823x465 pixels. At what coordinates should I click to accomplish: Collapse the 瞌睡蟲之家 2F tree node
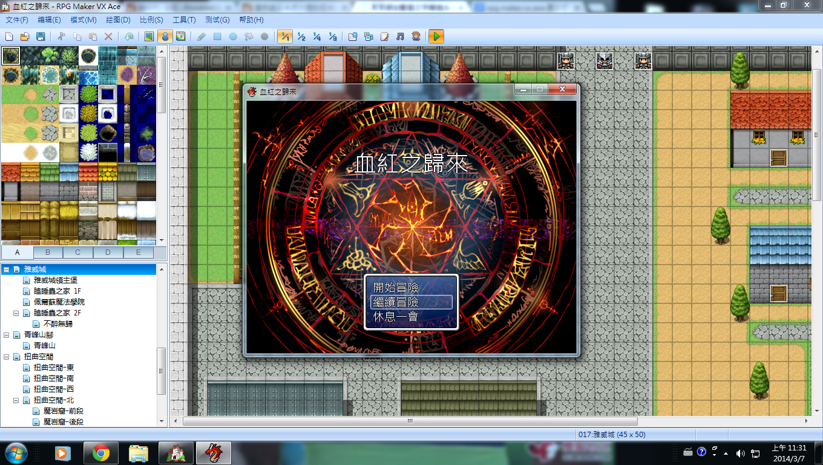[16, 313]
